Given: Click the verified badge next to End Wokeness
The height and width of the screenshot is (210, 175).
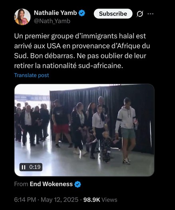Looking at the screenshot, I should click(78, 184).
